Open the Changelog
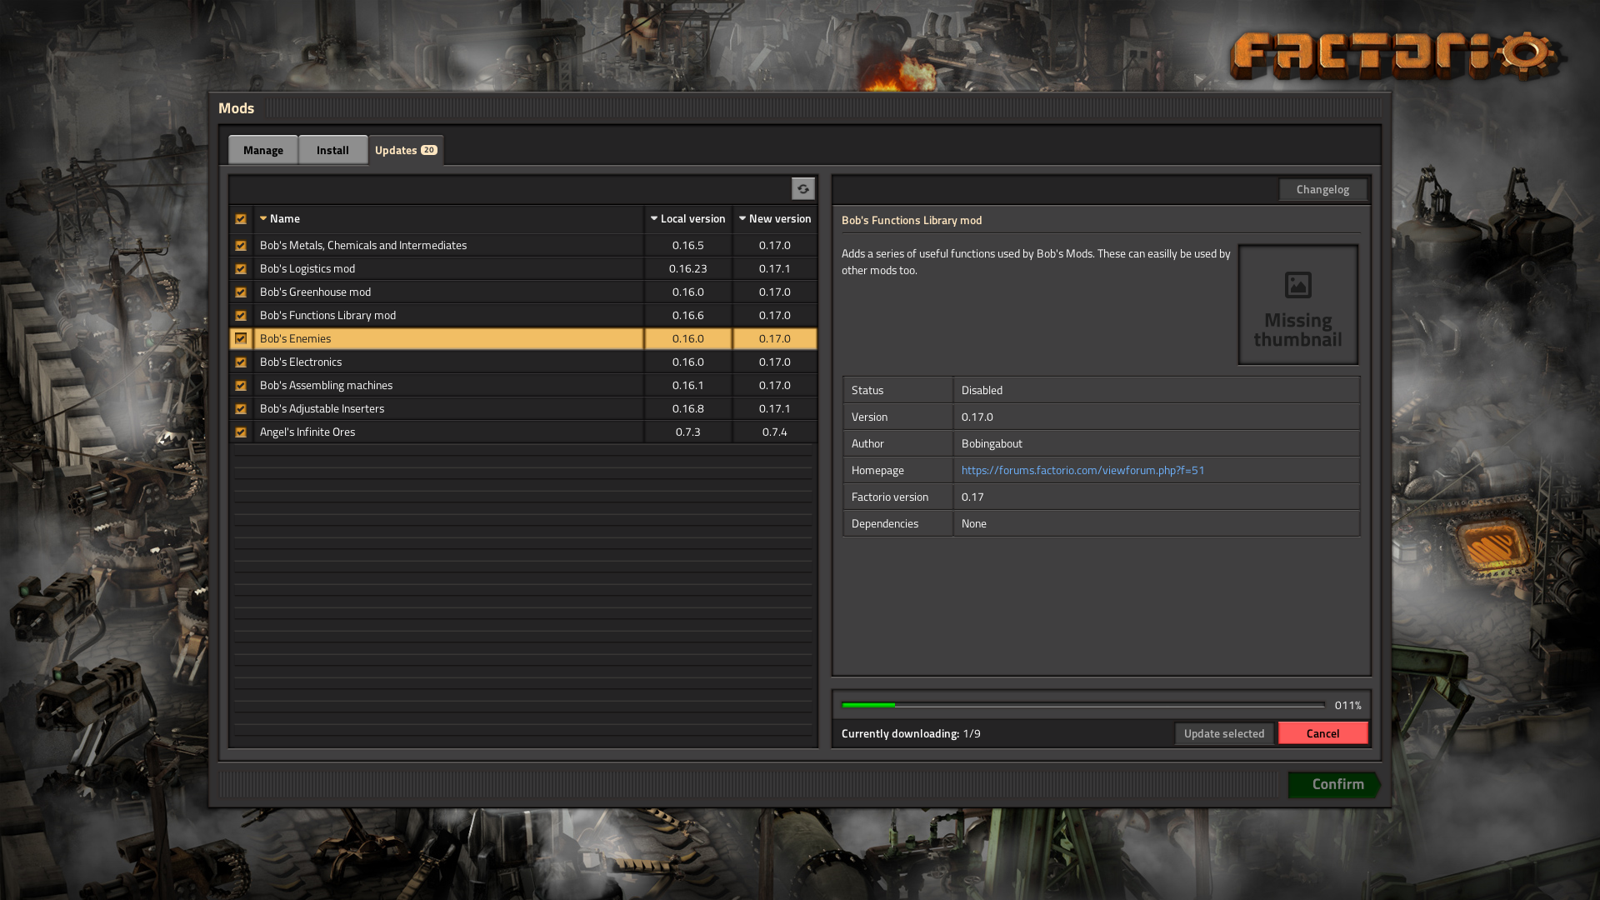Viewport: 1600px width, 900px height. coord(1322,189)
